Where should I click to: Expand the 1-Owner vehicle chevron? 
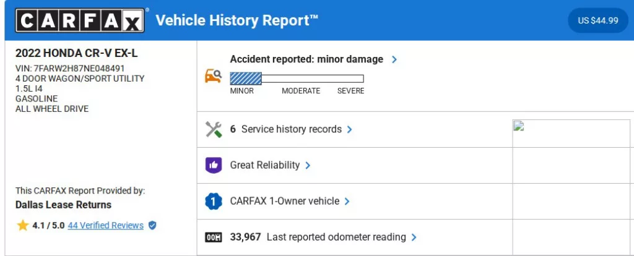347,202
